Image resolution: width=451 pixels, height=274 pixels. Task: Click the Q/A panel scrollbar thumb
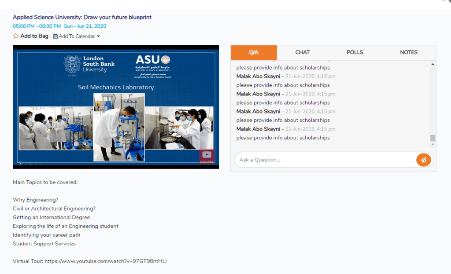tap(433, 138)
